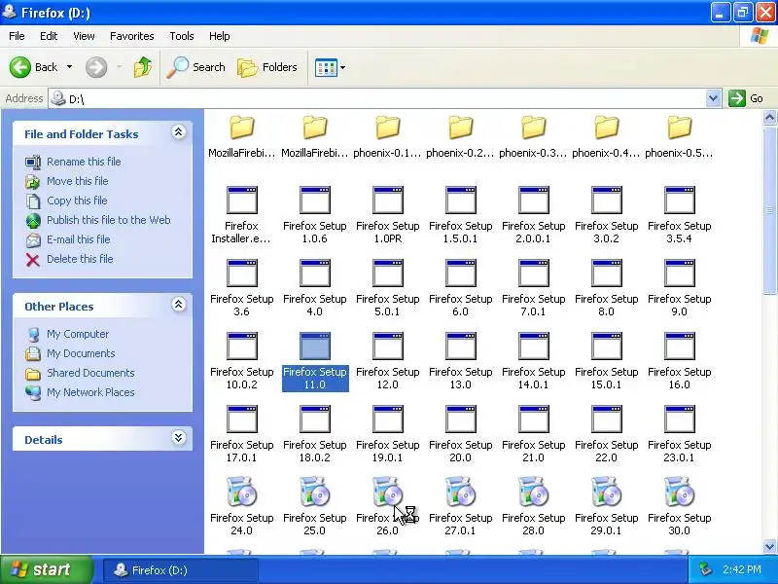Image resolution: width=778 pixels, height=584 pixels.
Task: Click E-mail this file link
Action: click(x=79, y=238)
